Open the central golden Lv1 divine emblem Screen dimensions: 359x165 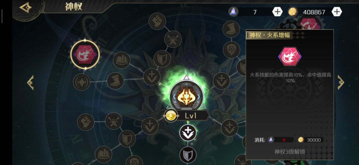click(186, 95)
